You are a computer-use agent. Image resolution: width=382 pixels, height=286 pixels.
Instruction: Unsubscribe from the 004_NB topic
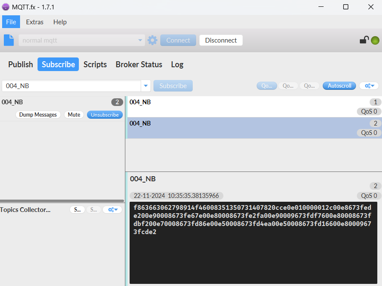point(105,115)
